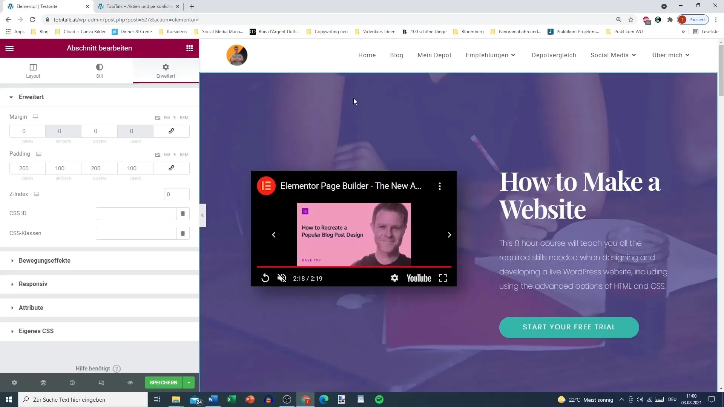Click the Stil tab in Elementor panel
This screenshot has width=724, height=407.
pyautogui.click(x=99, y=71)
